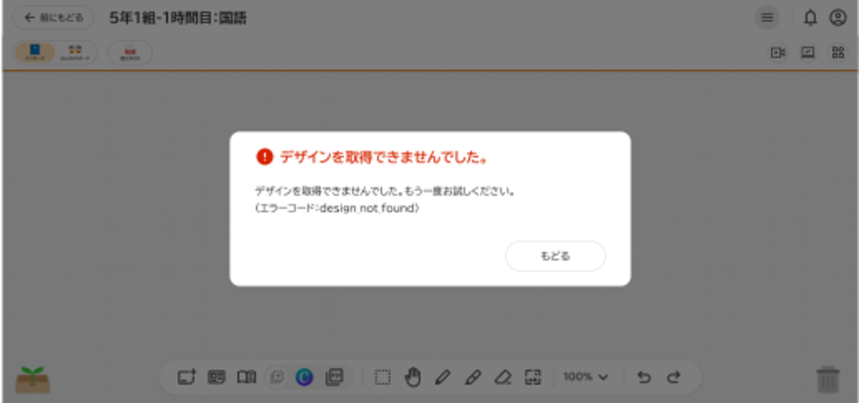Viewport: 859px width, 403px height.
Task: Open the hamburger menu icon
Action: pyautogui.click(x=767, y=18)
